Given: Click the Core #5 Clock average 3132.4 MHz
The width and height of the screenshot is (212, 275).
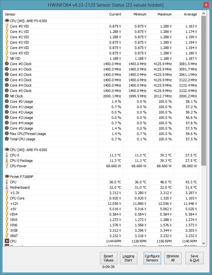Looking at the screenshot, I should click(188, 91).
